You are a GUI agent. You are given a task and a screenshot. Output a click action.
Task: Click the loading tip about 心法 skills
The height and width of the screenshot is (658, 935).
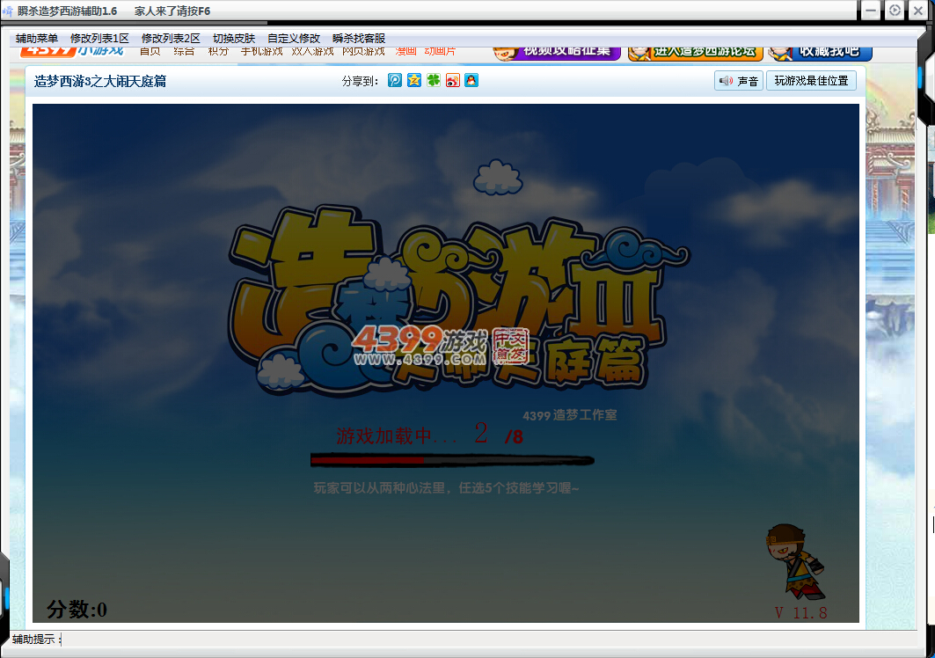(x=447, y=488)
